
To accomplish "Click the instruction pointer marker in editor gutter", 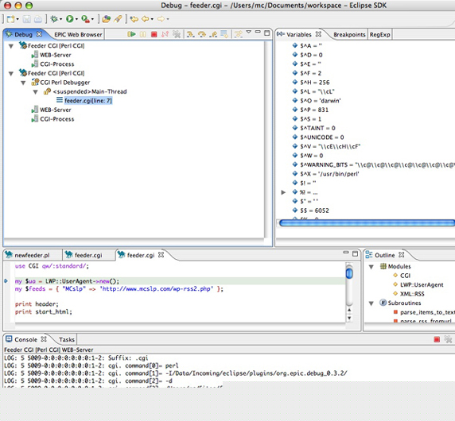I will [x=6, y=280].
